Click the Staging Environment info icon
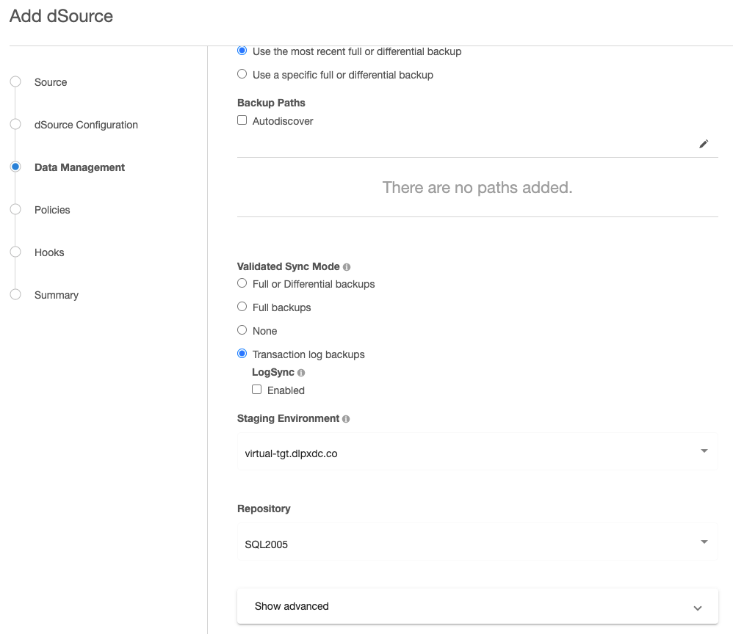Image resolution: width=733 pixels, height=634 pixels. (x=345, y=418)
